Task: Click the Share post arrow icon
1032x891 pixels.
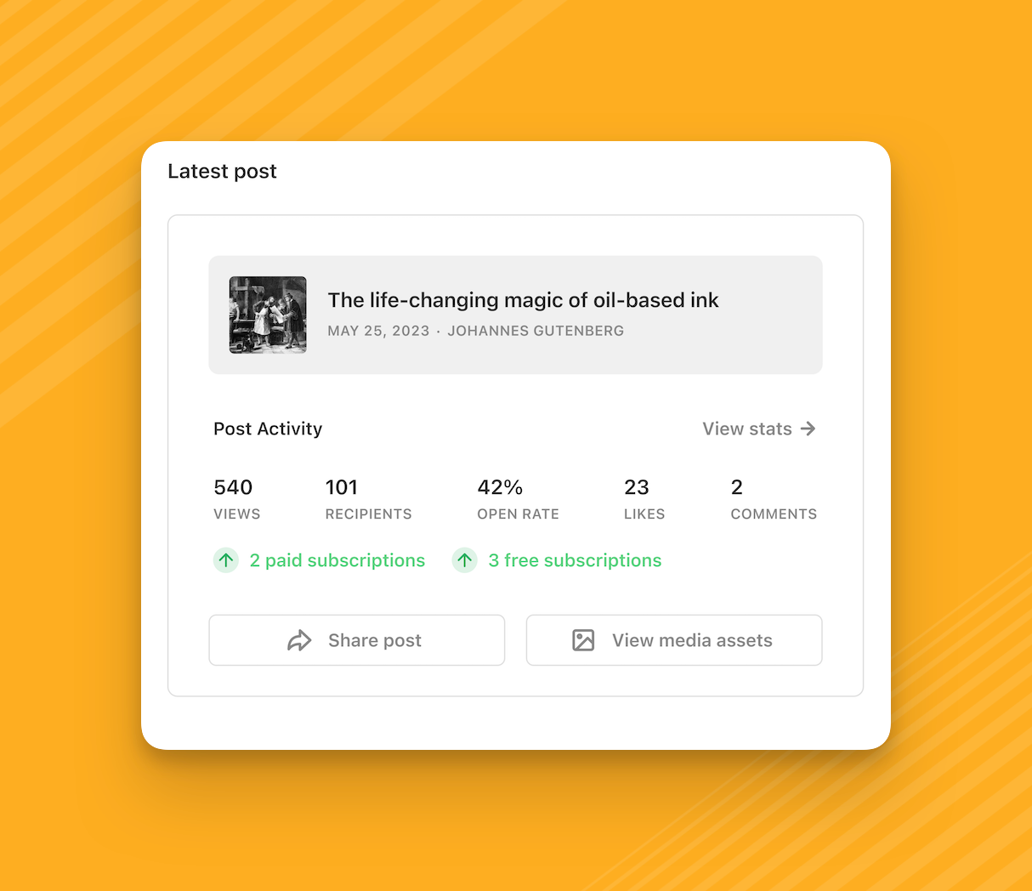Action: 301,640
